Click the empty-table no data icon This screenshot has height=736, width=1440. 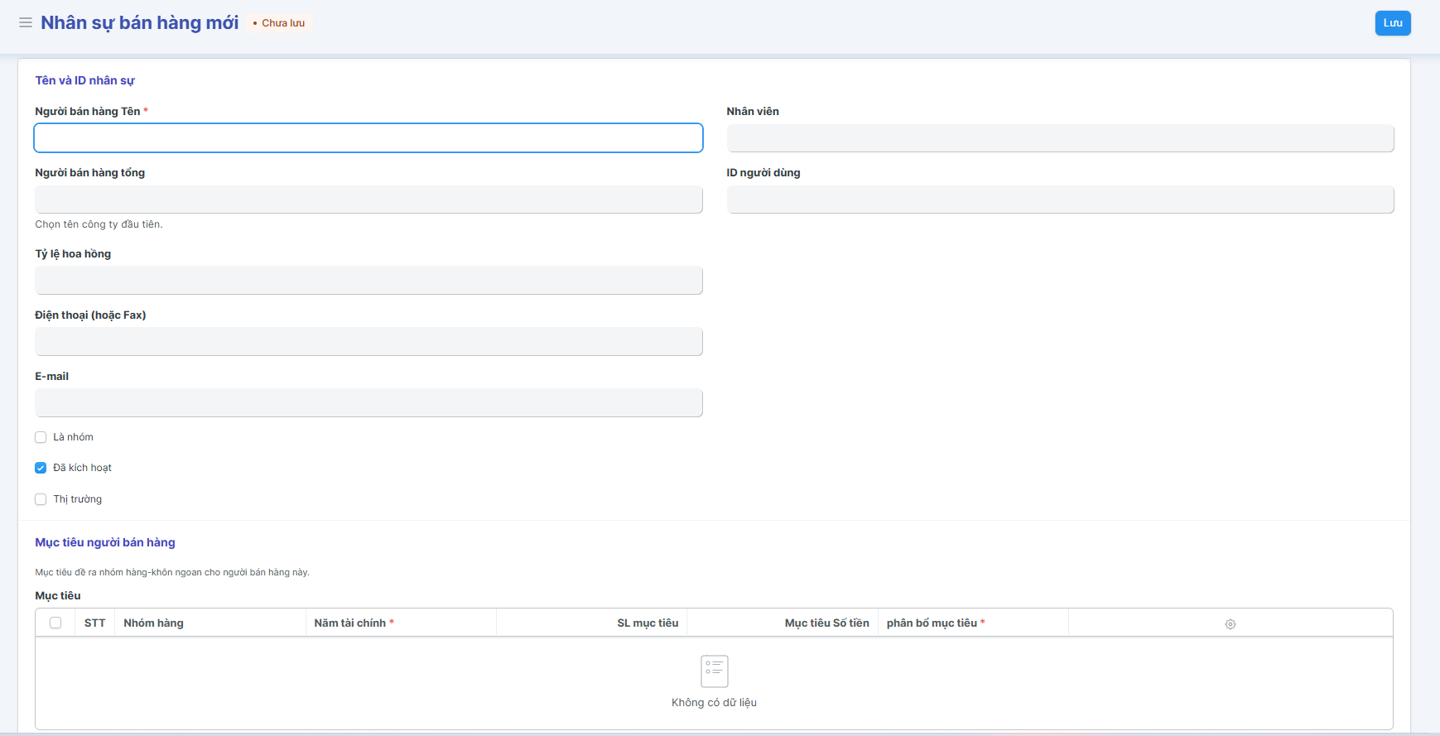pos(714,671)
